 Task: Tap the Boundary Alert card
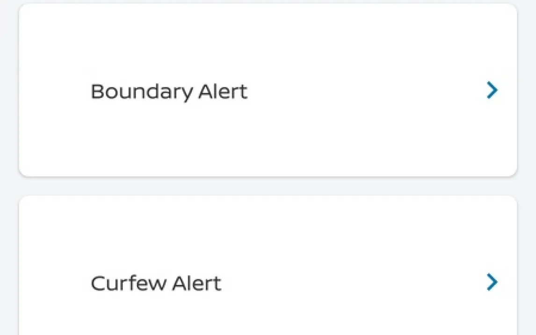tap(268, 90)
